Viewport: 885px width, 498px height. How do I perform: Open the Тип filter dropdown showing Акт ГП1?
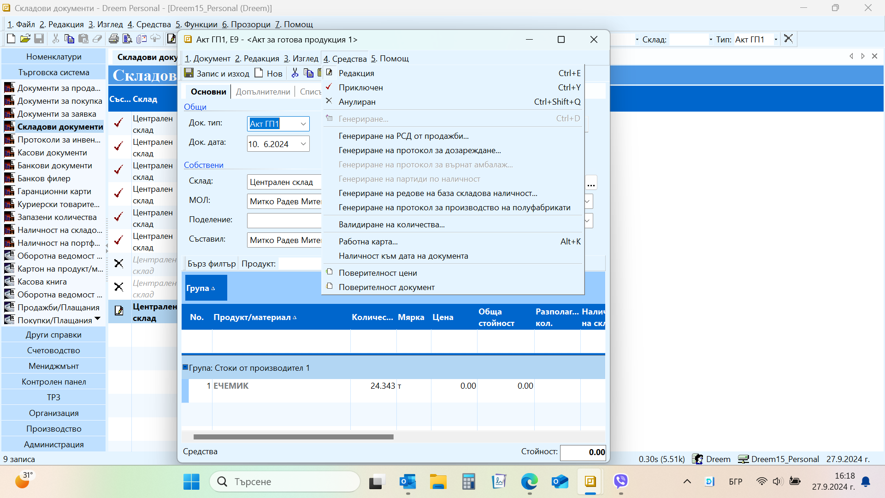click(x=776, y=40)
